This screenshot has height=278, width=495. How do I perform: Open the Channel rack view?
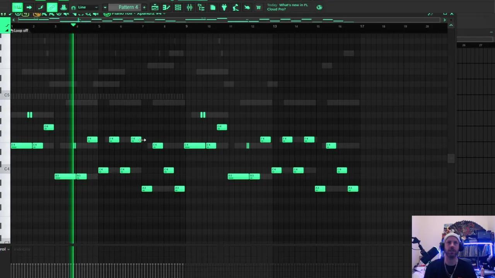[178, 7]
